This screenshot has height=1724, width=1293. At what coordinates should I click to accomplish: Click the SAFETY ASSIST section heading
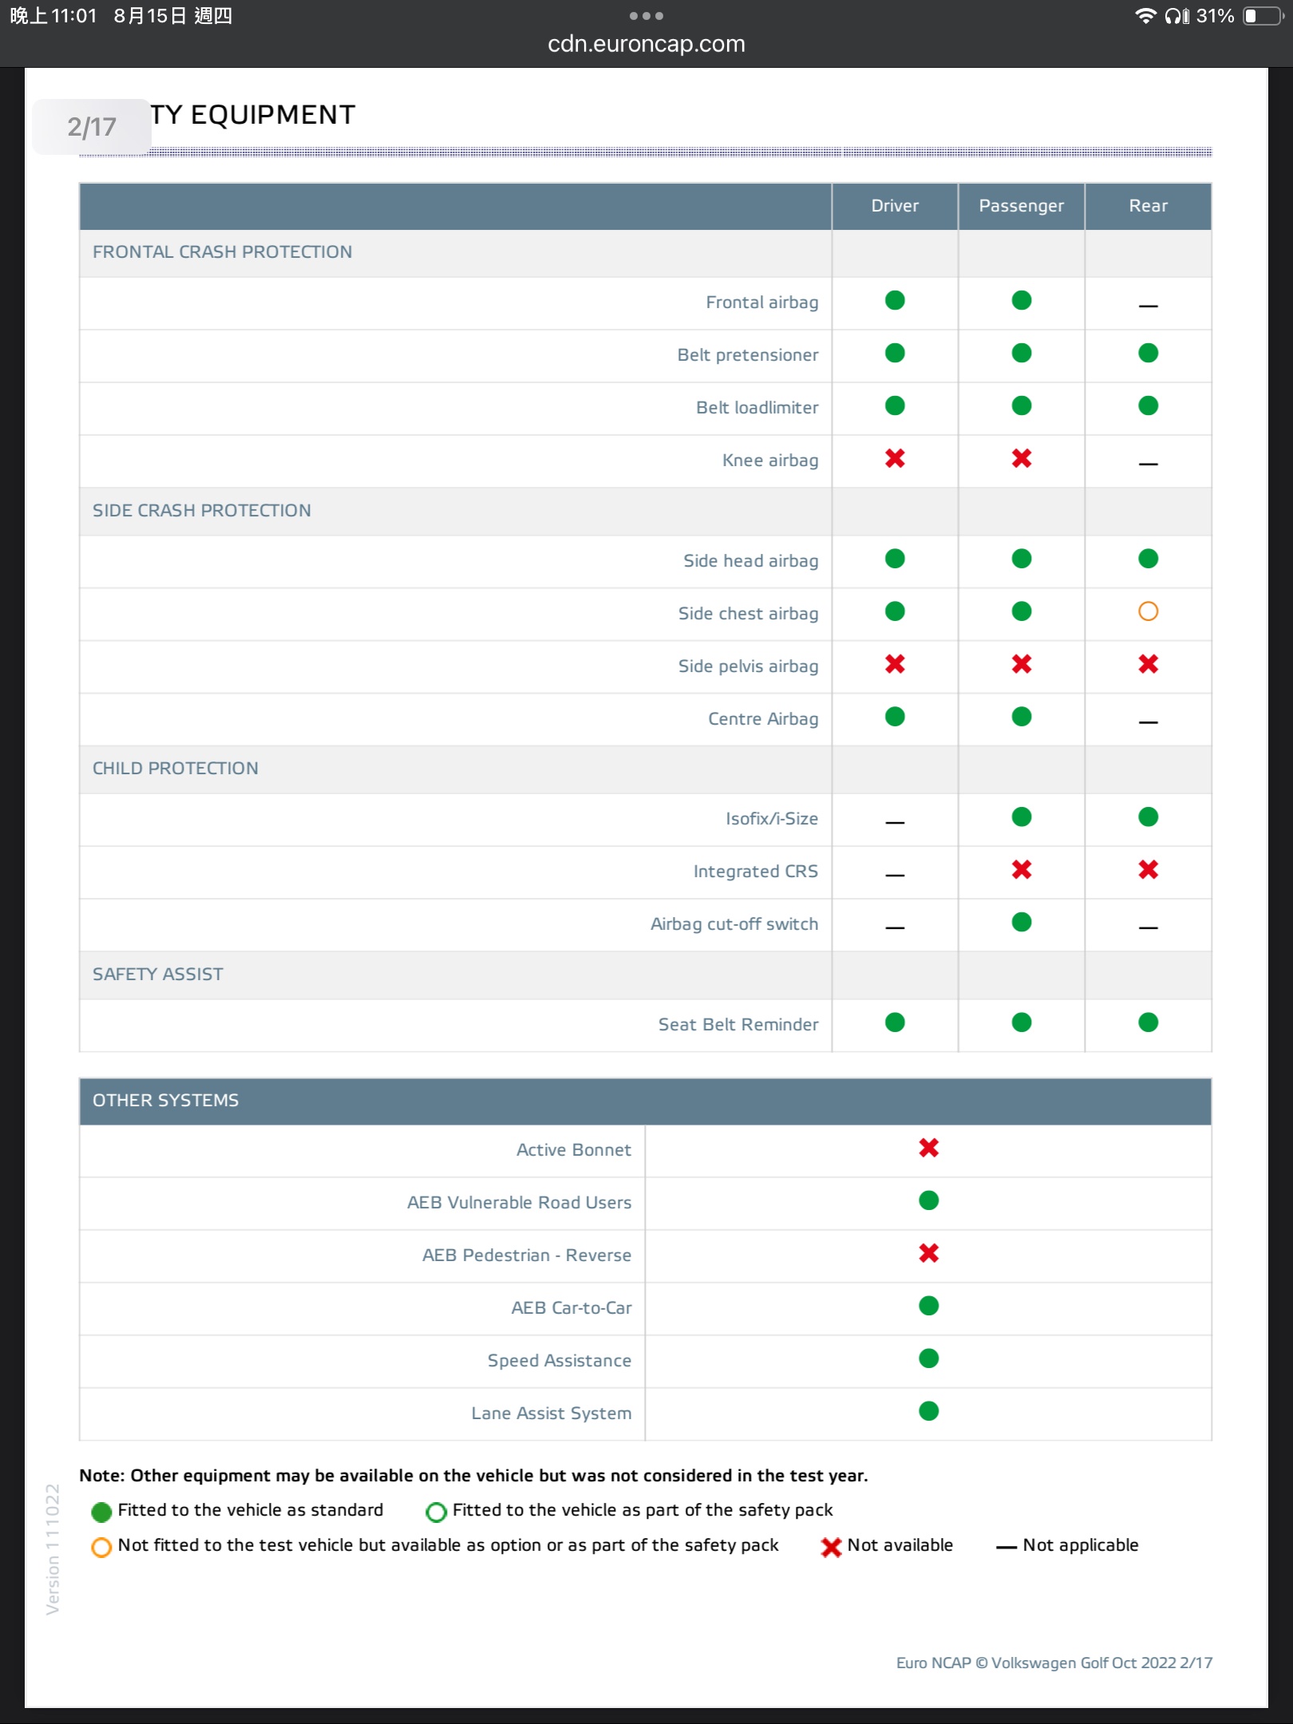point(157,975)
